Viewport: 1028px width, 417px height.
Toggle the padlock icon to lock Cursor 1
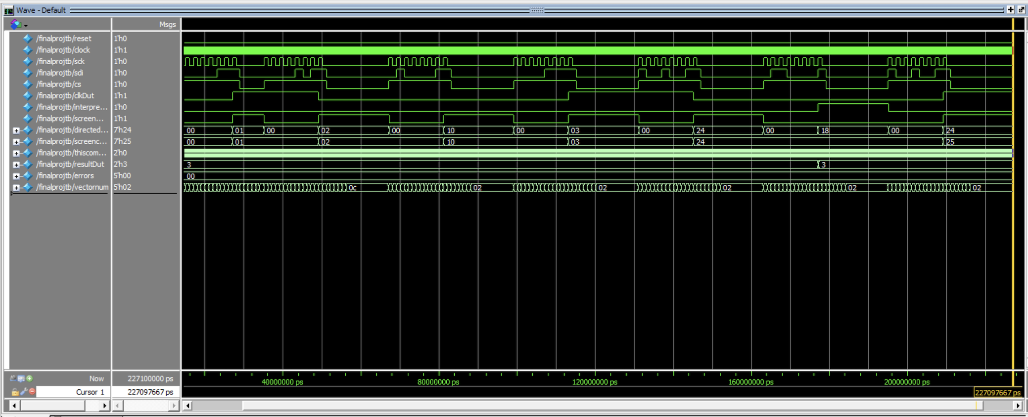(15, 392)
